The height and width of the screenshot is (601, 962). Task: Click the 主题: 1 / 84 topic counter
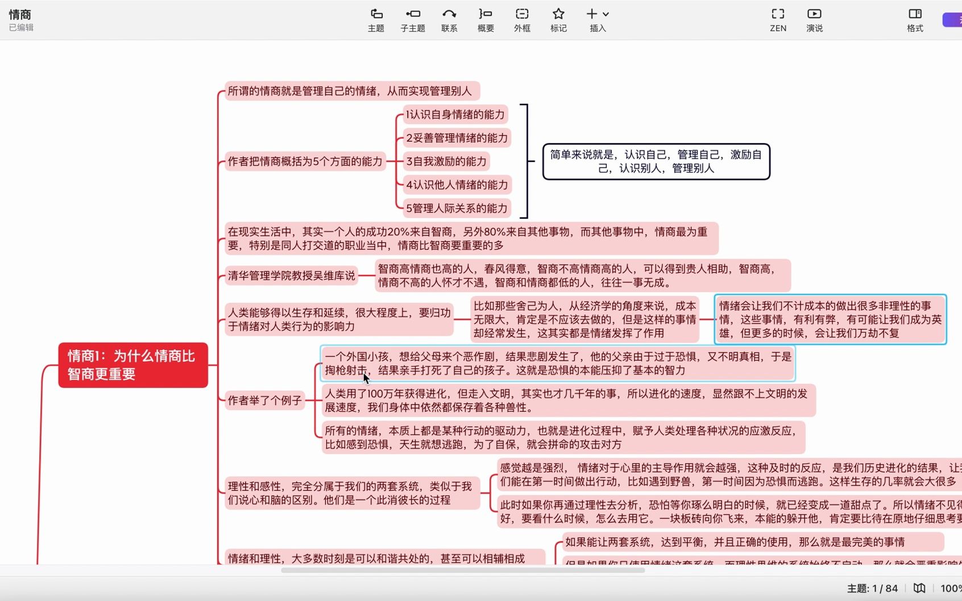tap(872, 589)
